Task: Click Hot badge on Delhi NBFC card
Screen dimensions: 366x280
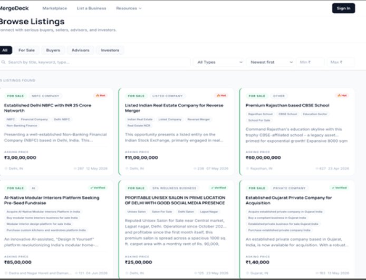Action: 101,95
